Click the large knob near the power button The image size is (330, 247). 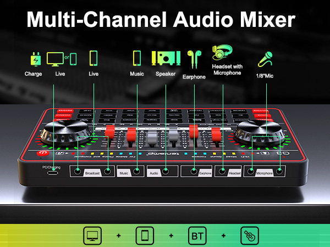coord(66,132)
